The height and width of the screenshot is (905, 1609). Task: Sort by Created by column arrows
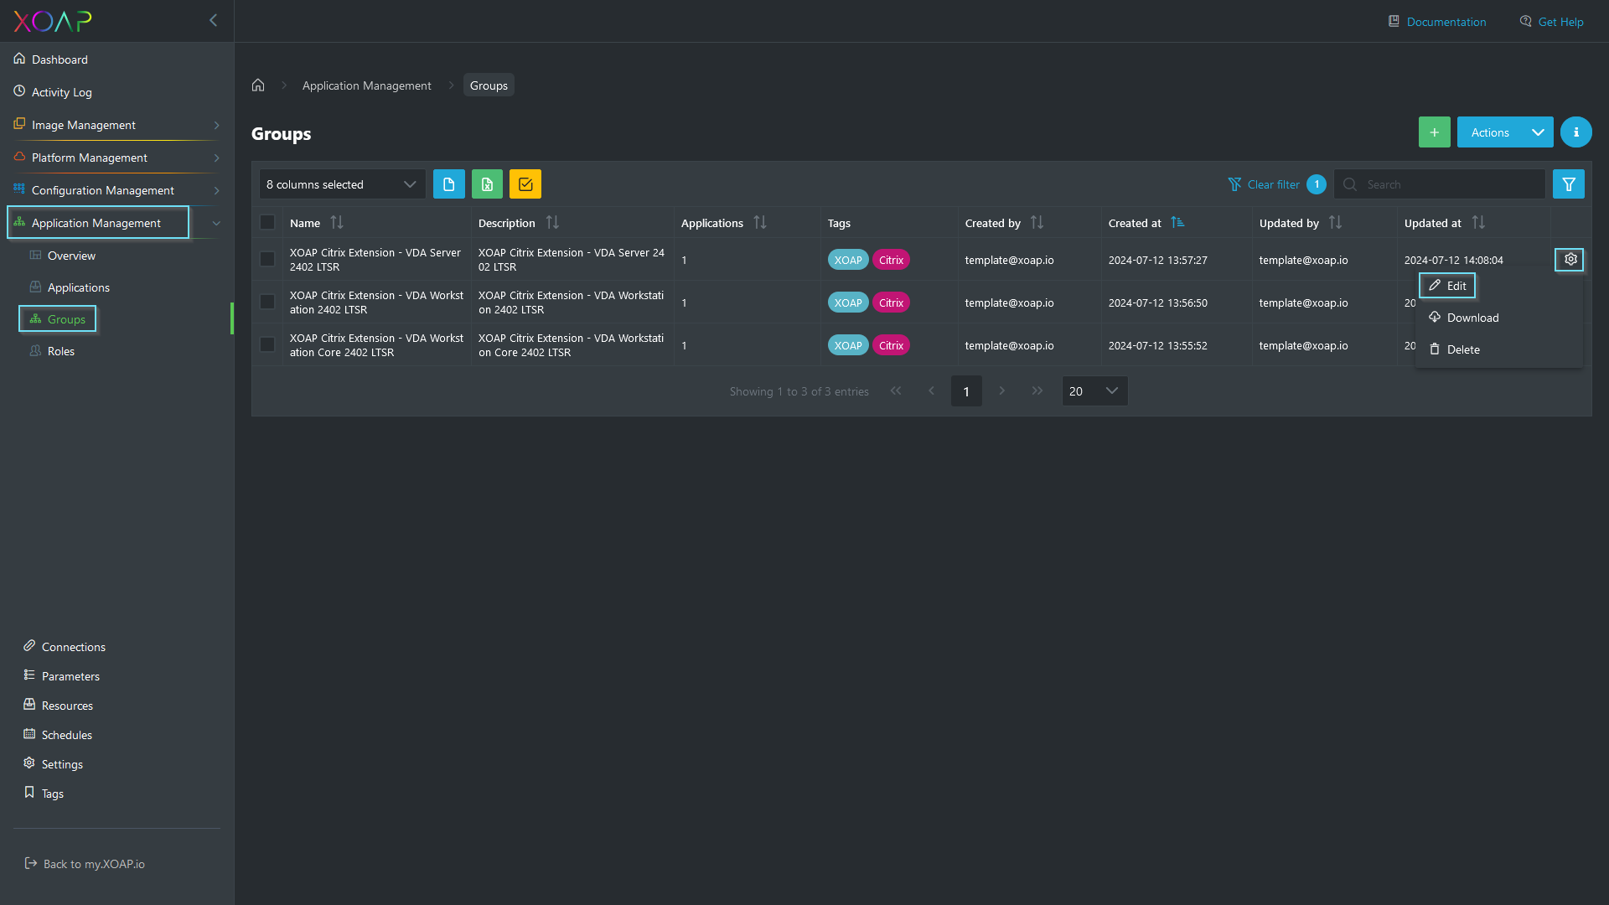(1037, 223)
